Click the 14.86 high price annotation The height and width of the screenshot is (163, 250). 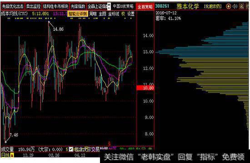click(x=58, y=29)
